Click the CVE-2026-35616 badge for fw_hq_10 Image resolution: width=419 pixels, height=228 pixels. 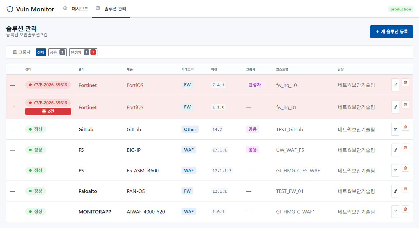tap(48, 85)
